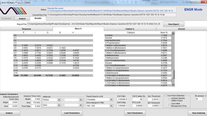This screenshot has width=207, height=116.
Task: Click the Status results file path
Action: [110, 11]
